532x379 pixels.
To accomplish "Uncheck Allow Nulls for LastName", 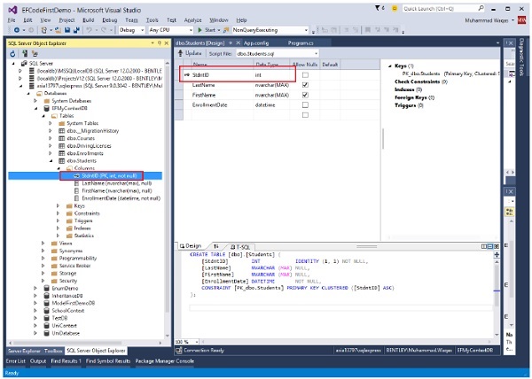I will [x=305, y=84].
